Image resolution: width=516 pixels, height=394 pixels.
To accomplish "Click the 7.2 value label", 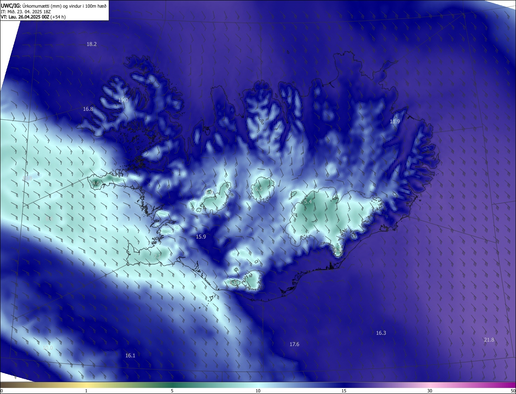I will [x=157, y=256].
